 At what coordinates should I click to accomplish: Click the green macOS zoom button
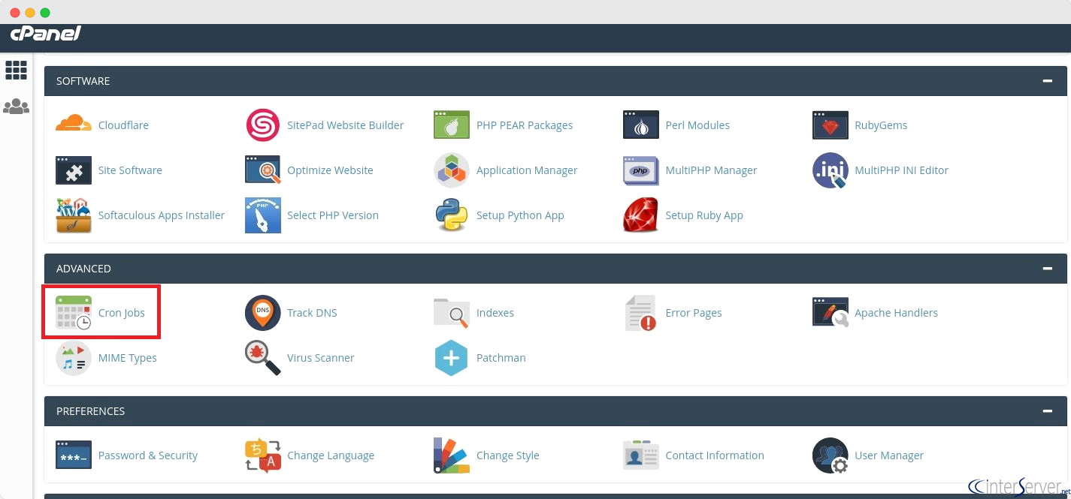tap(45, 13)
